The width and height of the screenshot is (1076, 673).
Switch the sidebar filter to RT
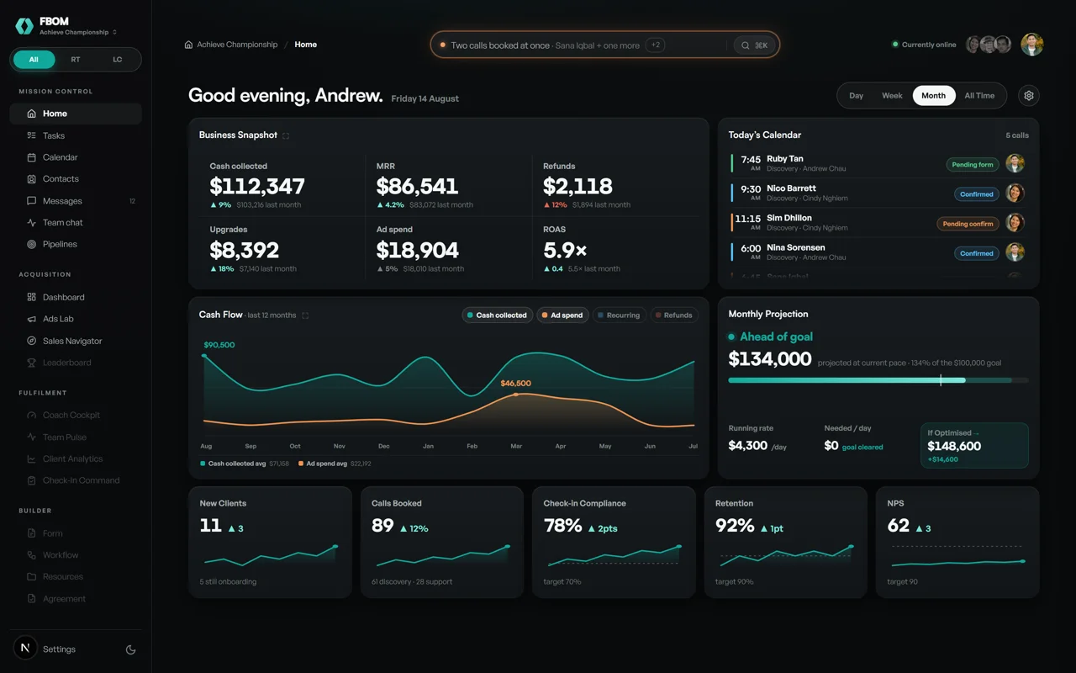pos(76,60)
